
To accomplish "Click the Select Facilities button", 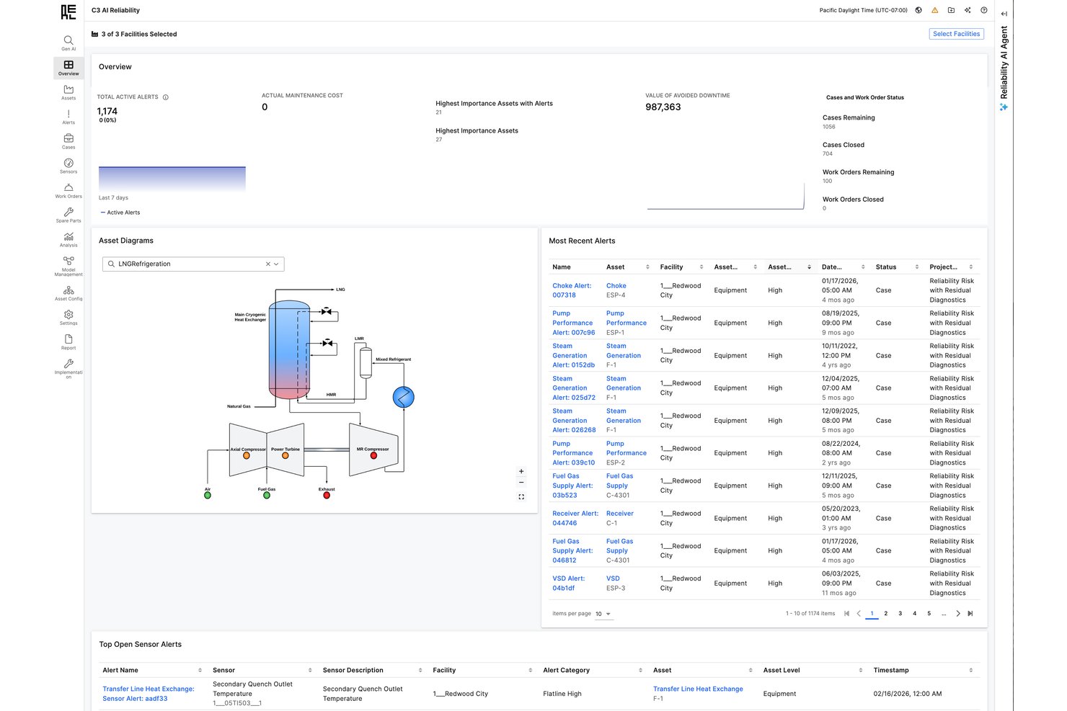I will coord(956,34).
